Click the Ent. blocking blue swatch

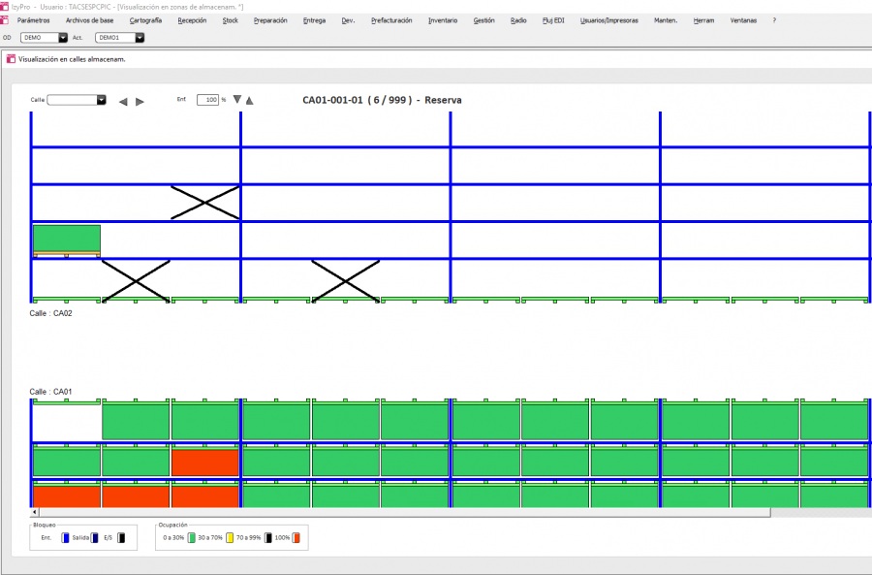tap(65, 537)
